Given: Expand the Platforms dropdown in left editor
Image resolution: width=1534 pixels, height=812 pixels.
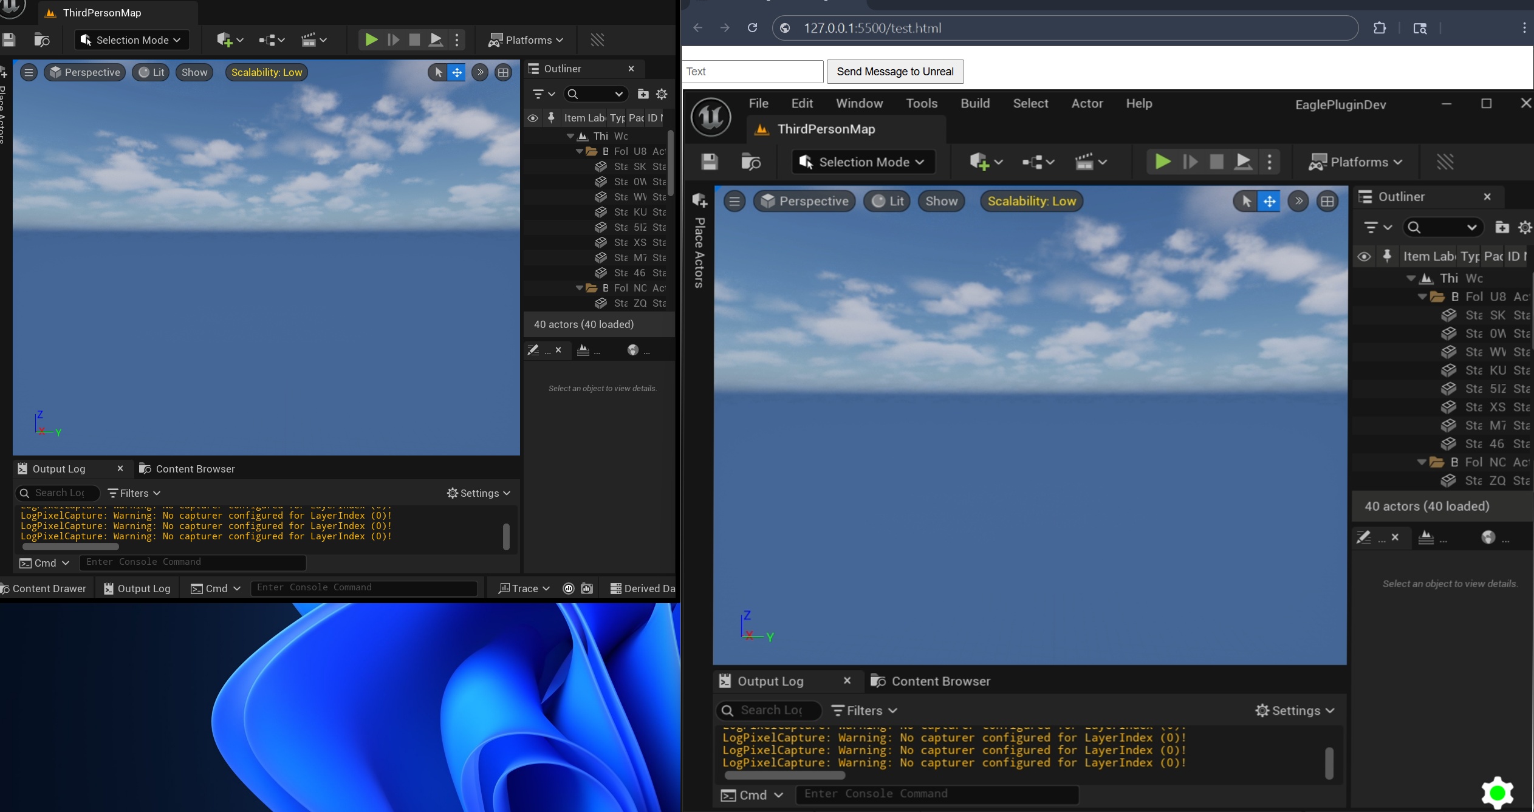Looking at the screenshot, I should (526, 40).
